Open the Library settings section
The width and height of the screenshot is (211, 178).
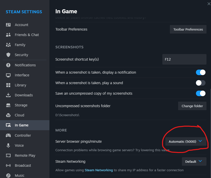tap(25, 85)
